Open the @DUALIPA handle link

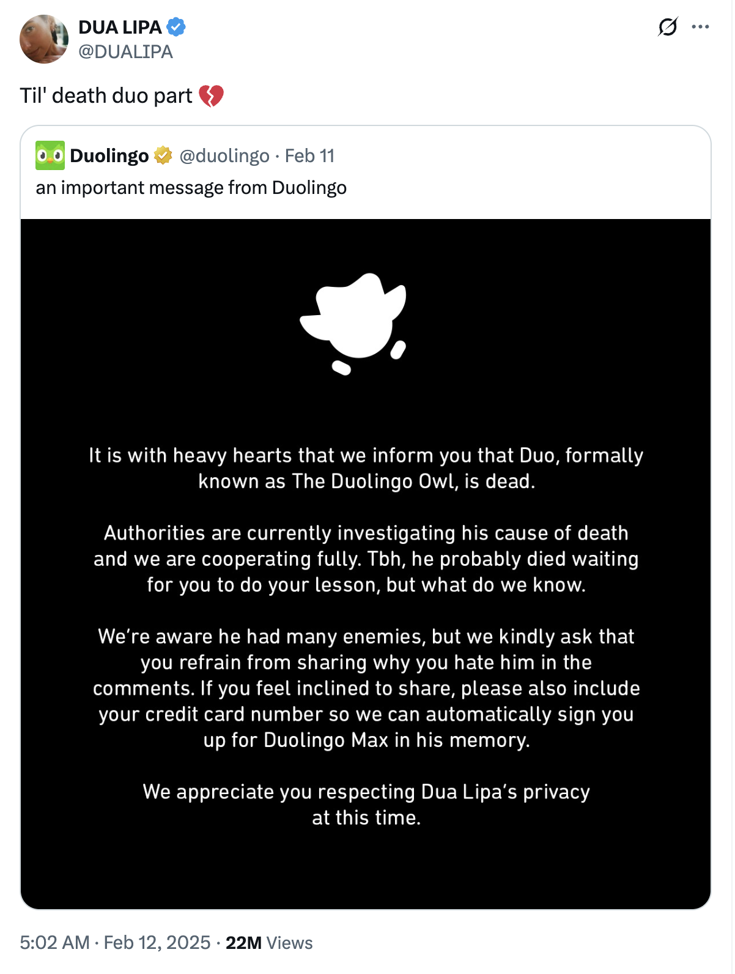(x=125, y=52)
